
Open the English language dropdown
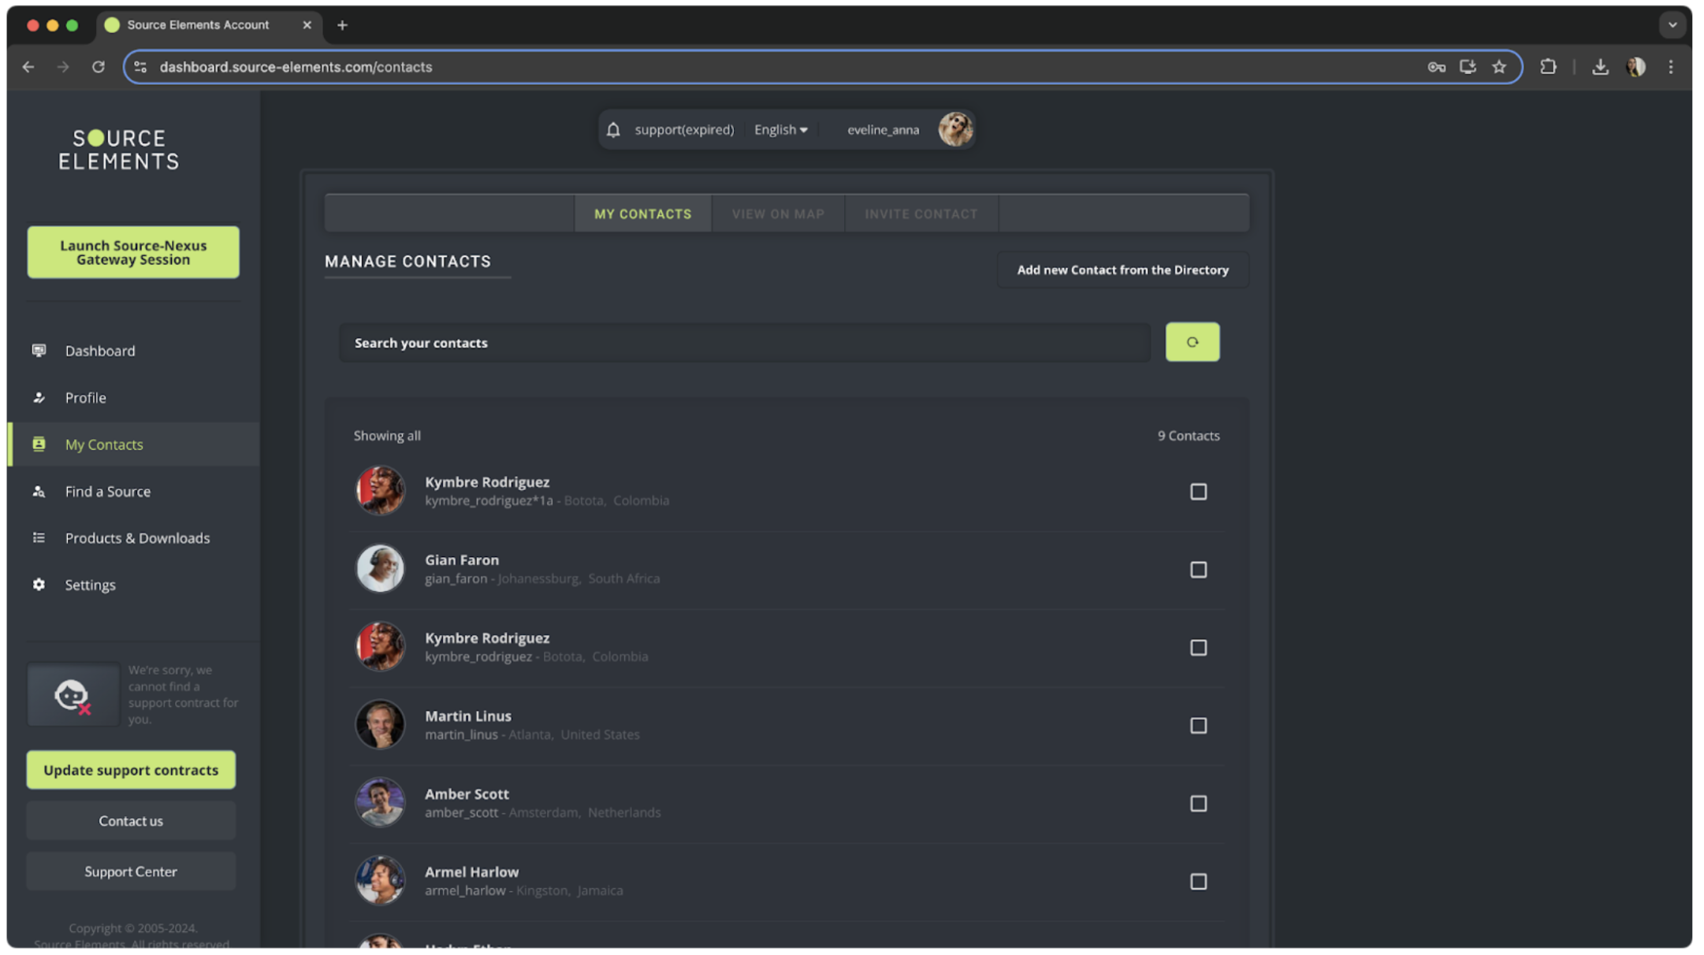pos(780,130)
